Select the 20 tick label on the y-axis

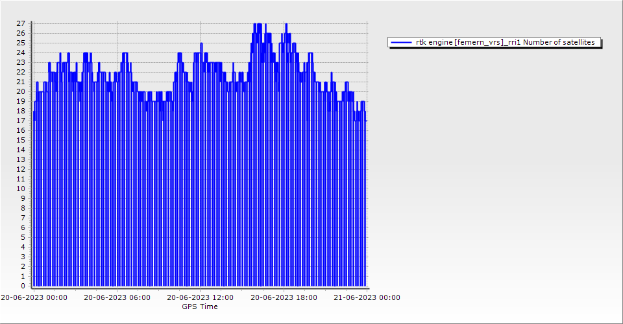[21, 91]
